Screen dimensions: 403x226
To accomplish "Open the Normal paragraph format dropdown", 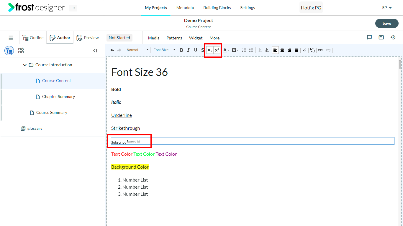I will pyautogui.click(x=137, y=50).
